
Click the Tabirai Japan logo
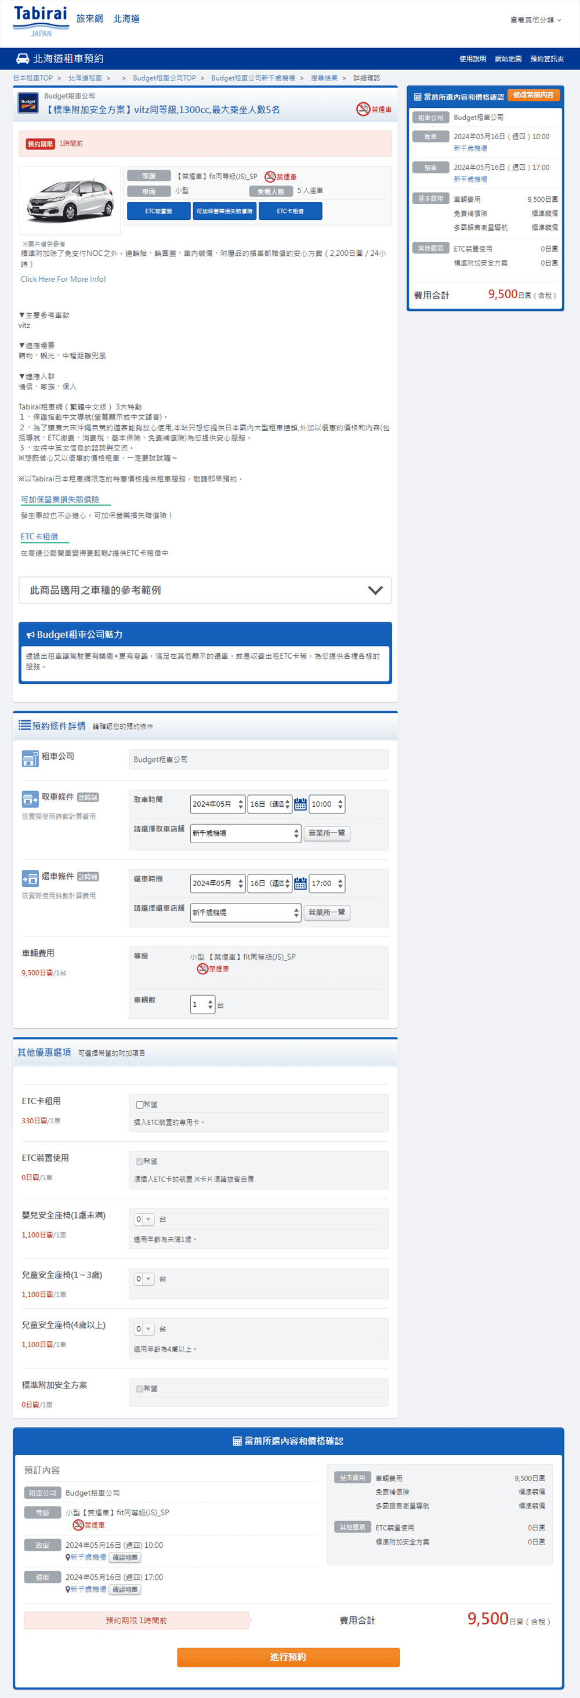[41, 21]
